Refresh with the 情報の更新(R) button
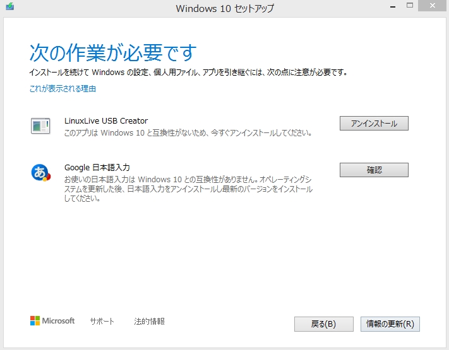 click(390, 324)
